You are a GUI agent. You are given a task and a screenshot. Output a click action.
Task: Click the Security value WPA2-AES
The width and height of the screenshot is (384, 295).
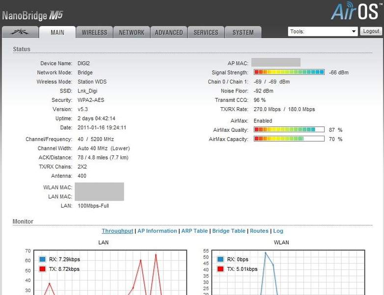pos(91,100)
